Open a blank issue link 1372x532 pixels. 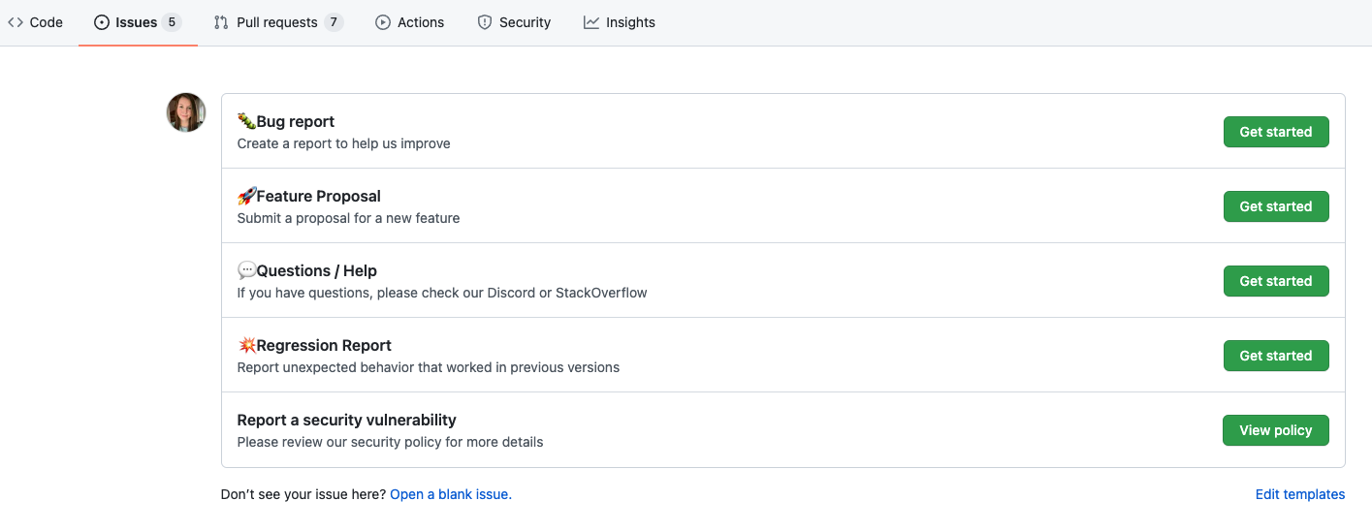click(x=450, y=494)
